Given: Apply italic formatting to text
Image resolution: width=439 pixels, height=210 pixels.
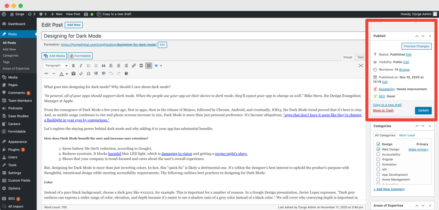Looking at the screenshot, I should coord(81,66).
